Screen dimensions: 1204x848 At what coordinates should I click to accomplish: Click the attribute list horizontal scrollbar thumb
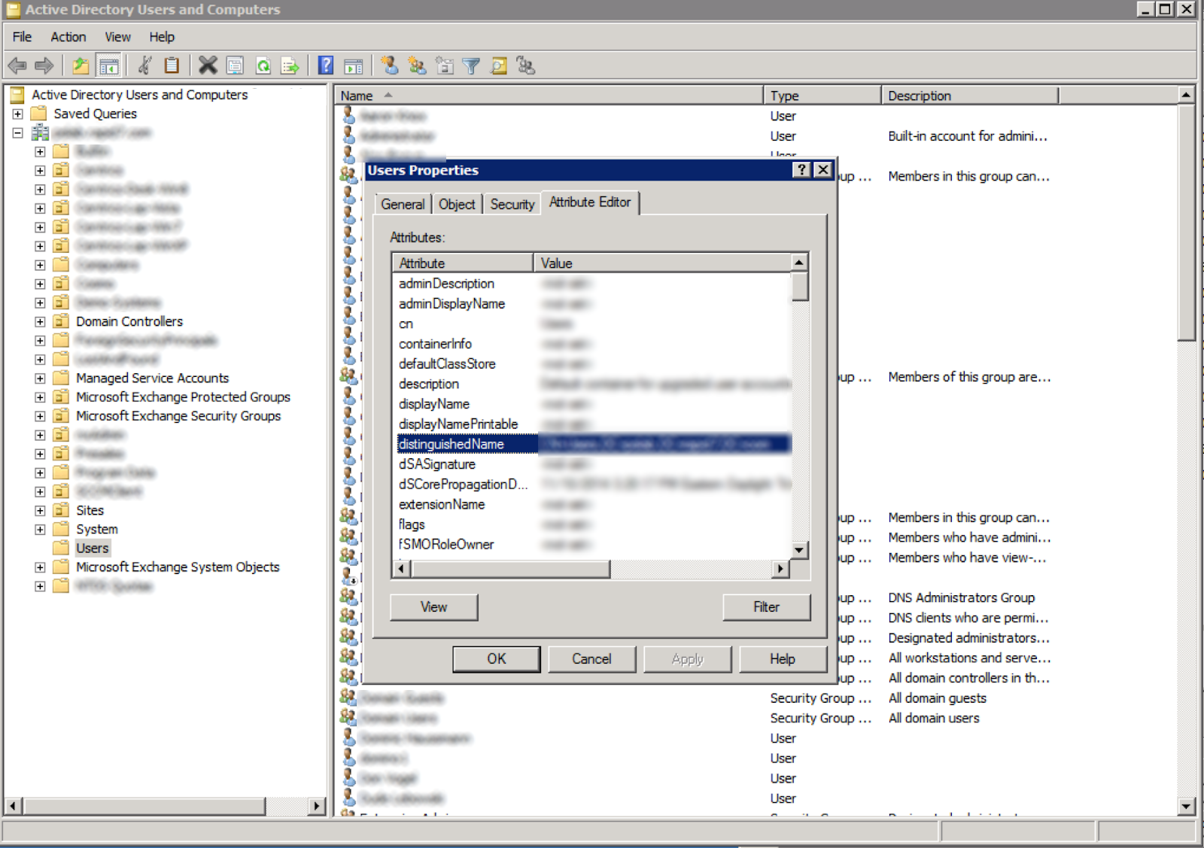(511, 569)
